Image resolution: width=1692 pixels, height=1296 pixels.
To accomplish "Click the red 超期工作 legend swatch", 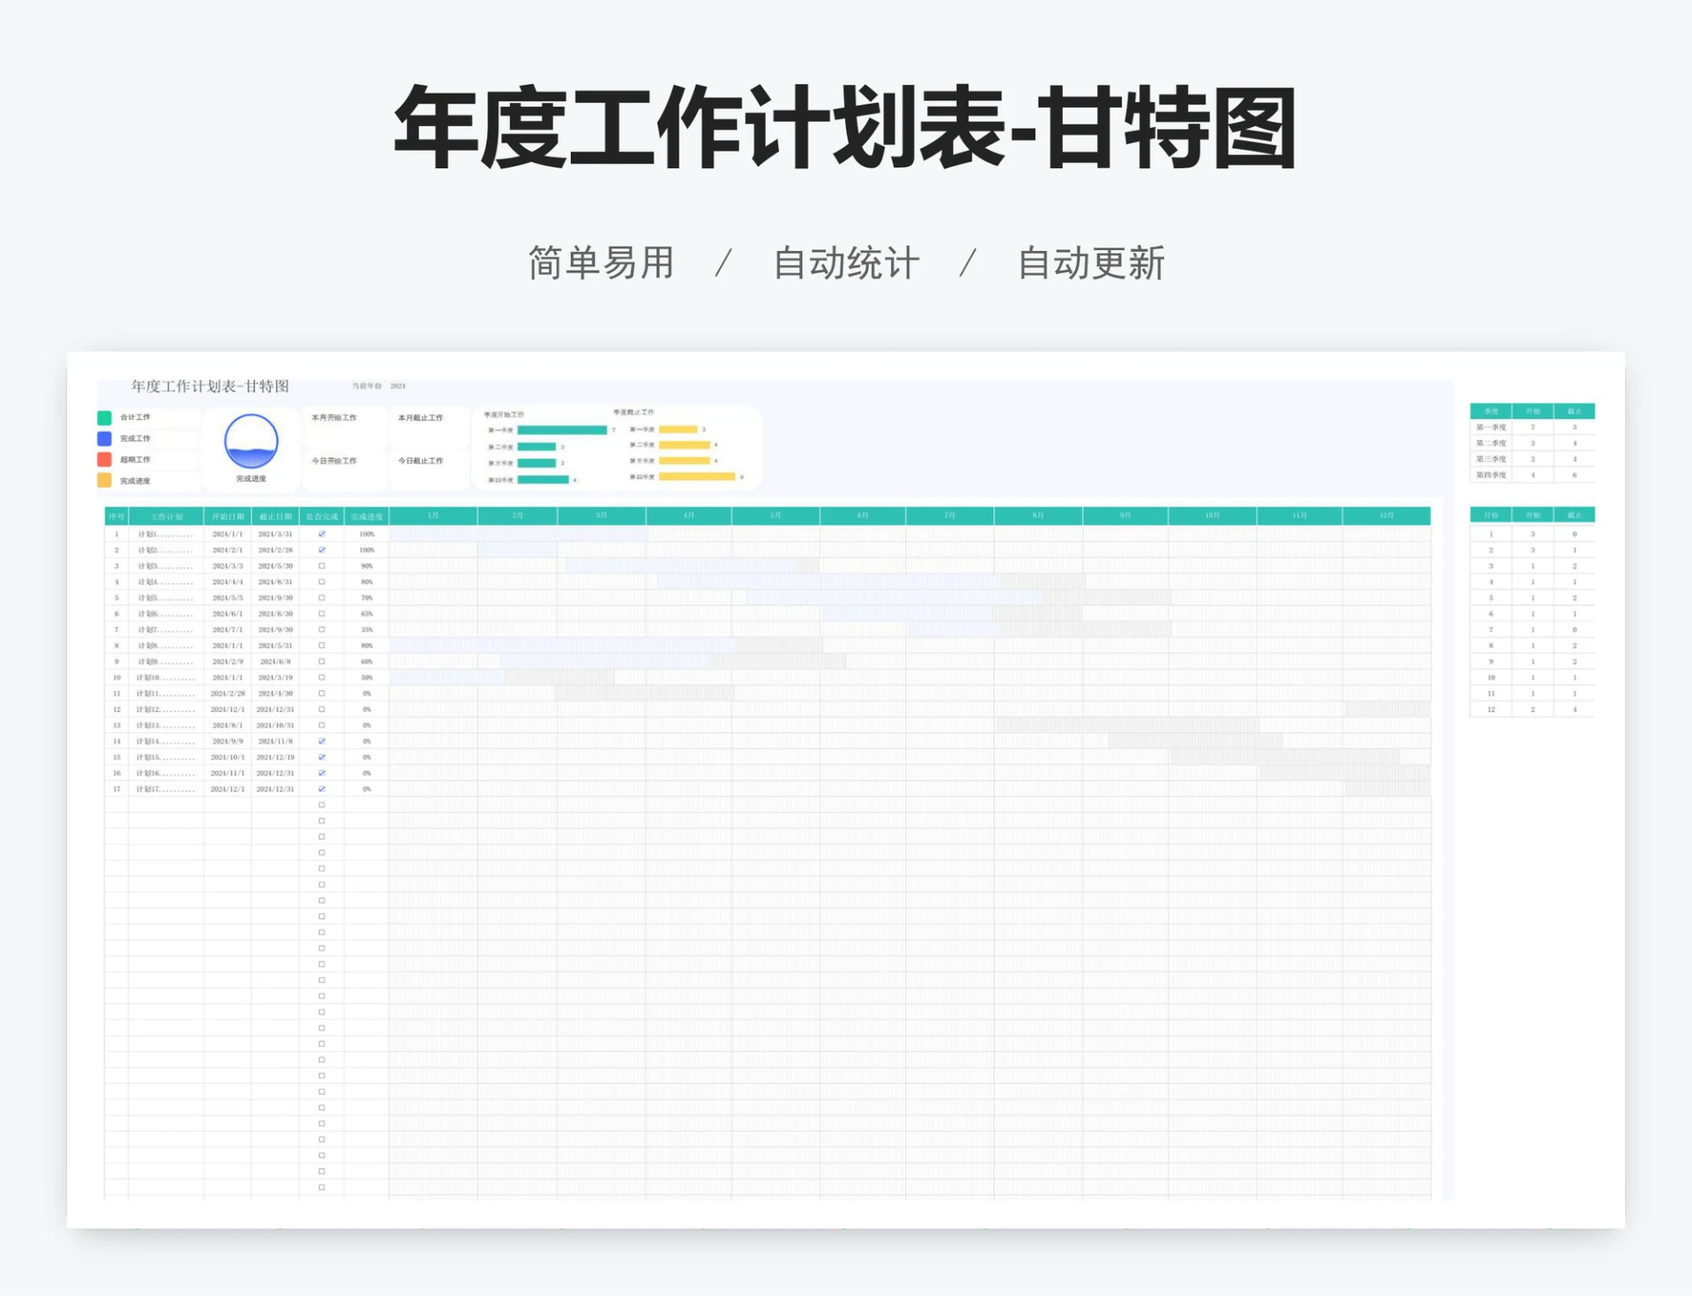I will click(x=103, y=460).
